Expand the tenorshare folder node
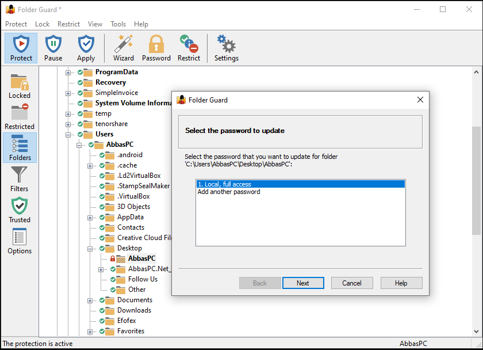Image resolution: width=483 pixels, height=350 pixels. click(x=68, y=124)
